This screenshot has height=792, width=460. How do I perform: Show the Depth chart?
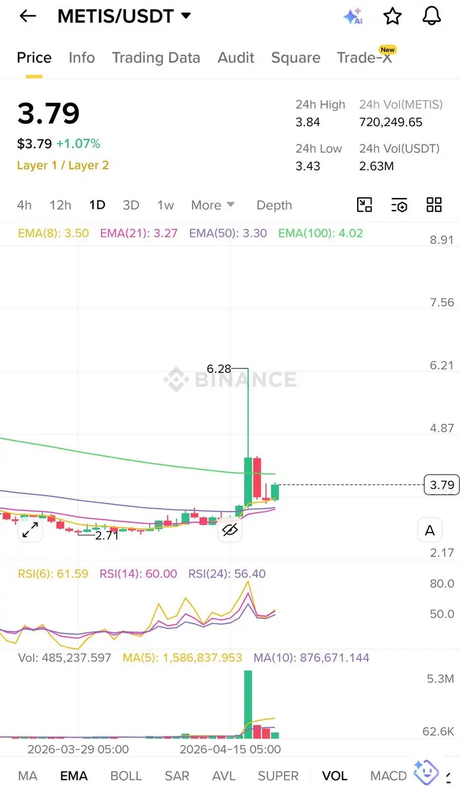point(274,205)
